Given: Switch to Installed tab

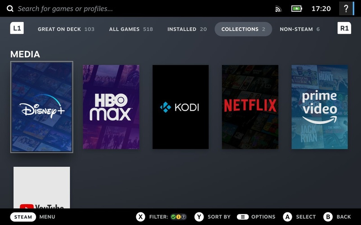Looking at the screenshot, I should click(x=187, y=29).
